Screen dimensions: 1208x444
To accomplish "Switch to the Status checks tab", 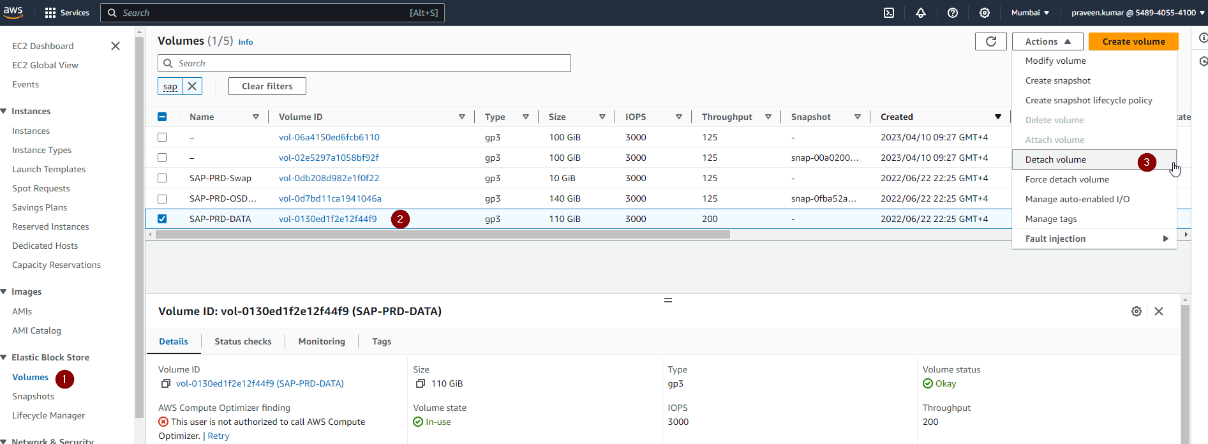I will pos(243,341).
